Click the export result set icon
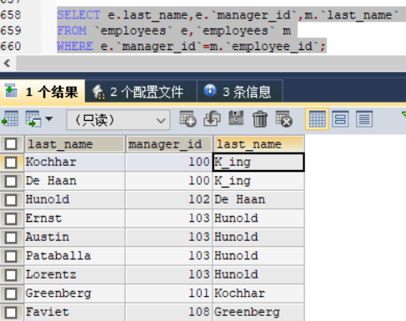 click(10, 119)
